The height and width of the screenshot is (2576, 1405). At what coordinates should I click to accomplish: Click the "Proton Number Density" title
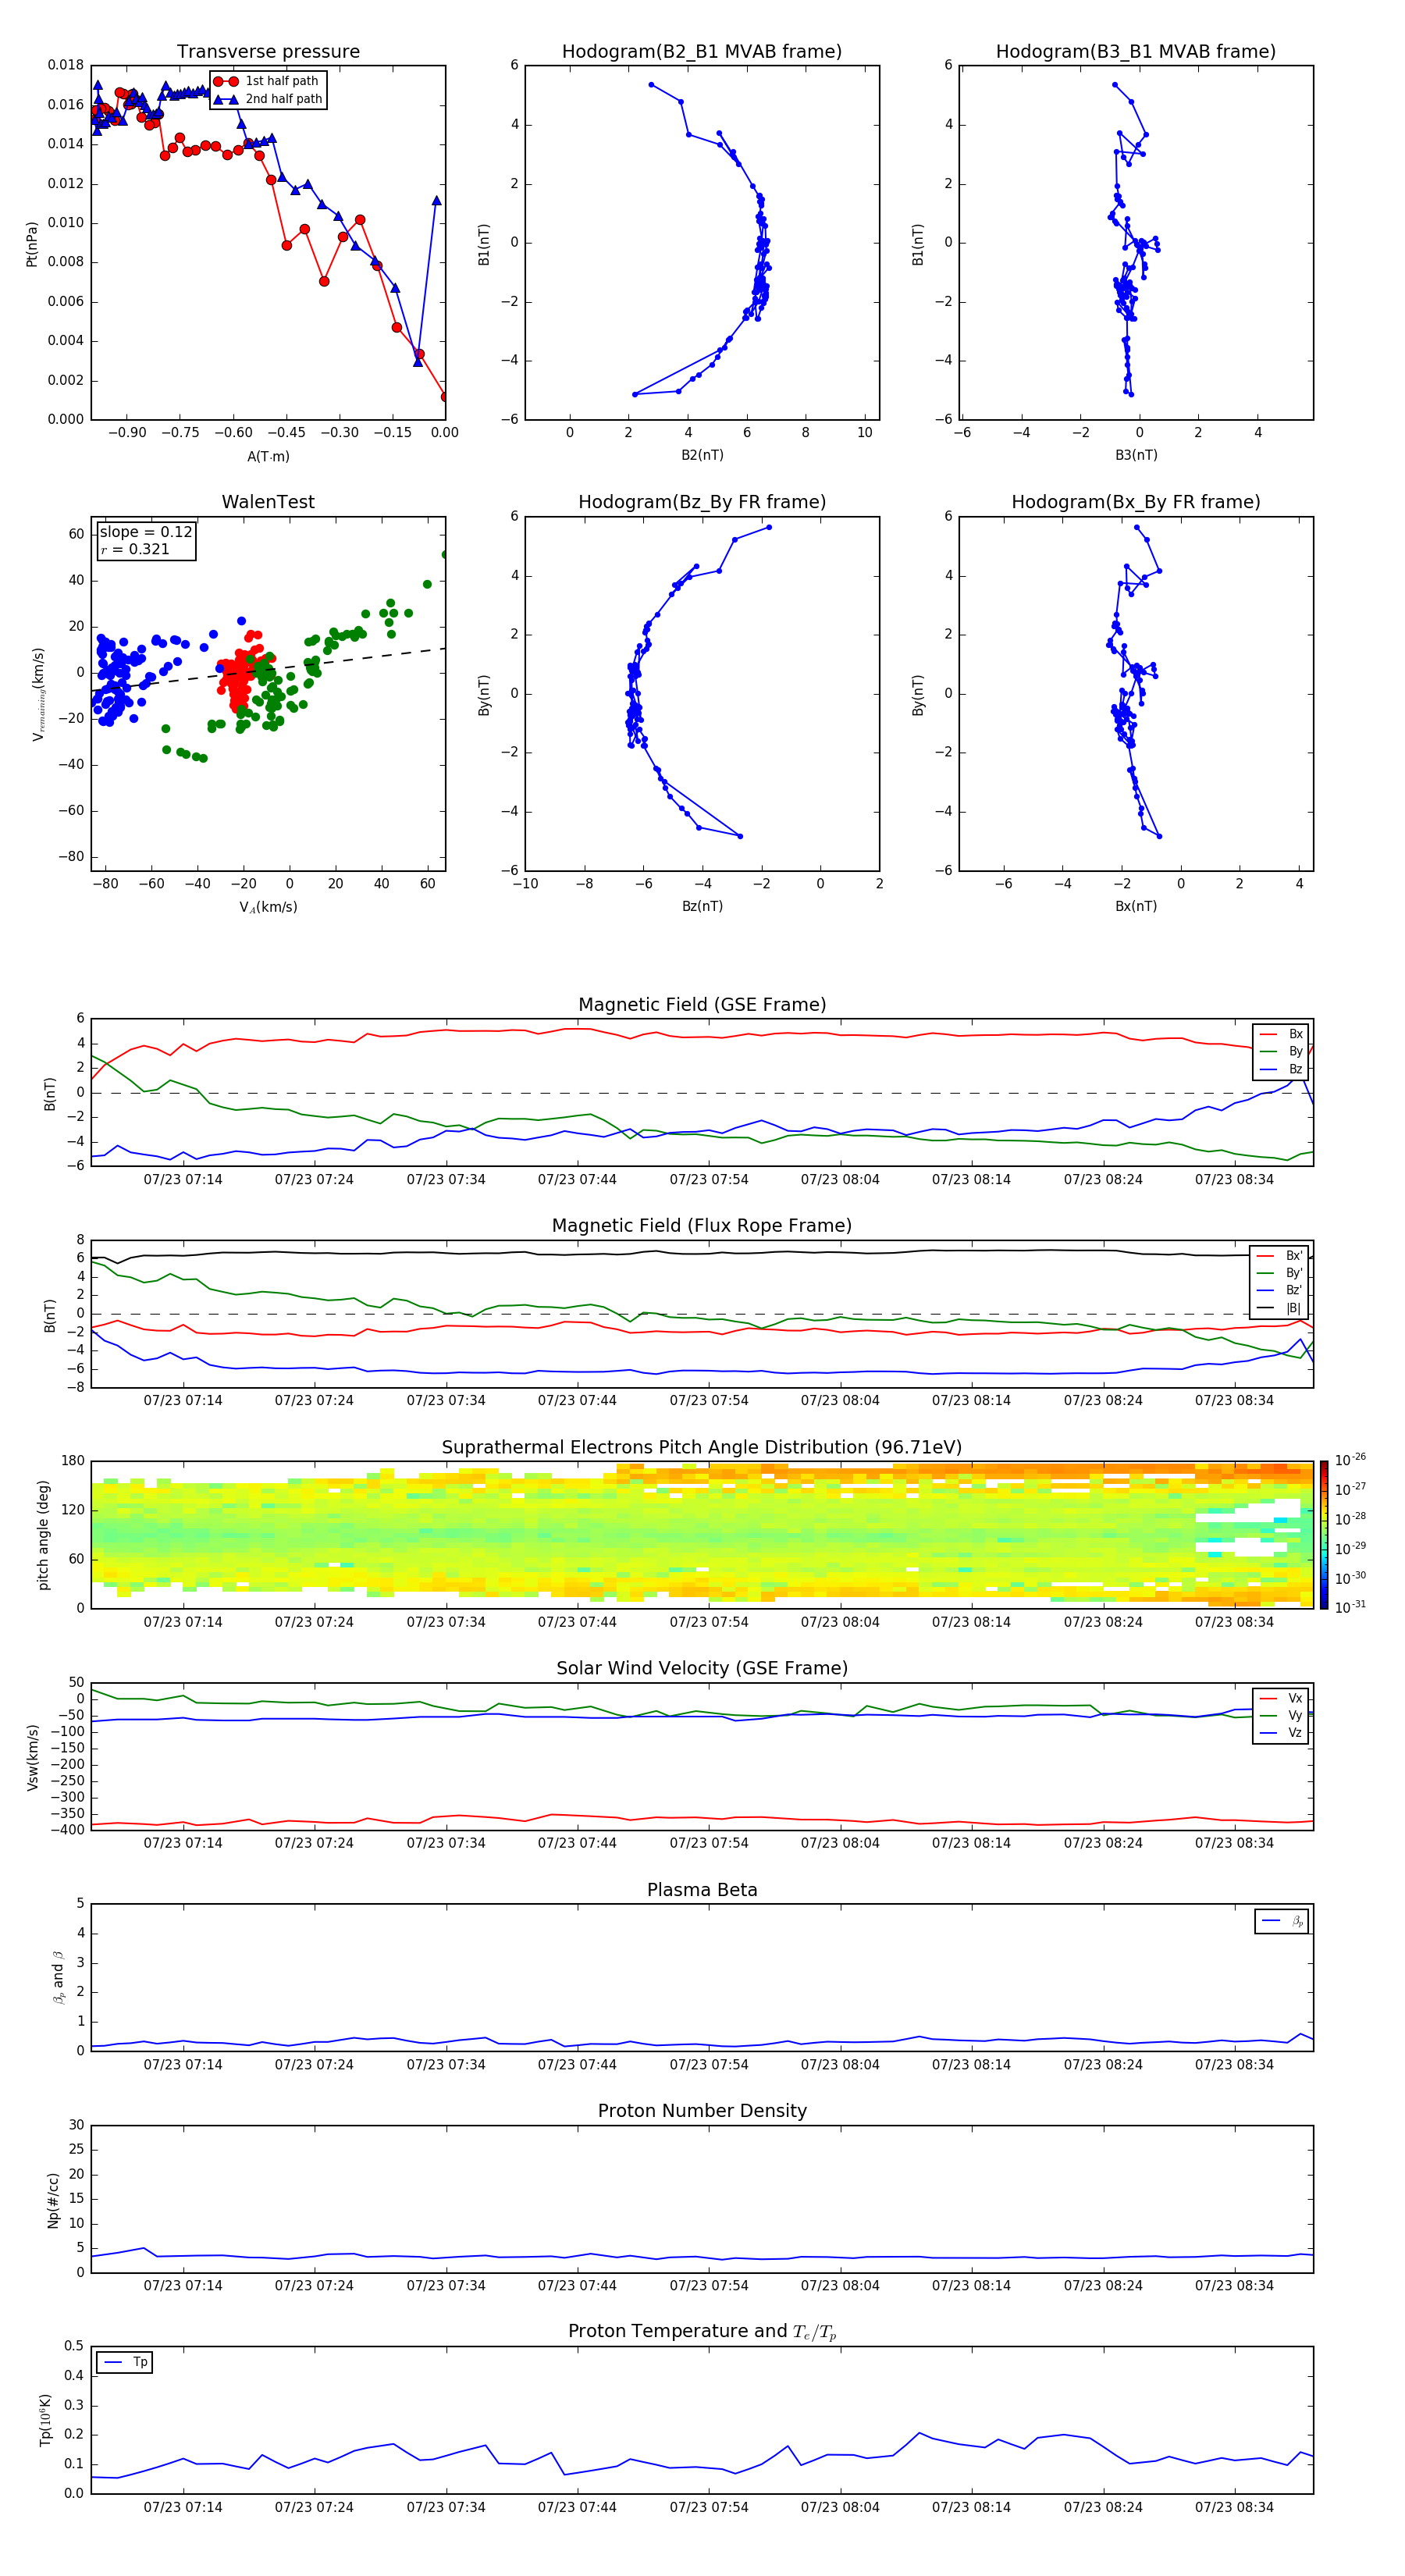[702, 2110]
